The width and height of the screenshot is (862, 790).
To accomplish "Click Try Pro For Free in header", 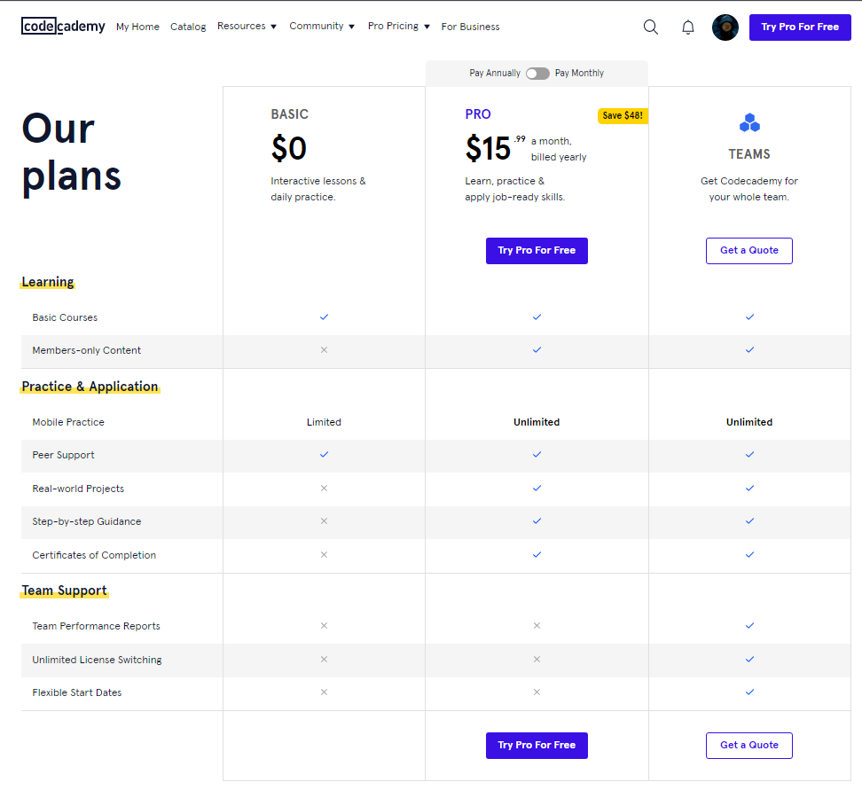I will [800, 27].
